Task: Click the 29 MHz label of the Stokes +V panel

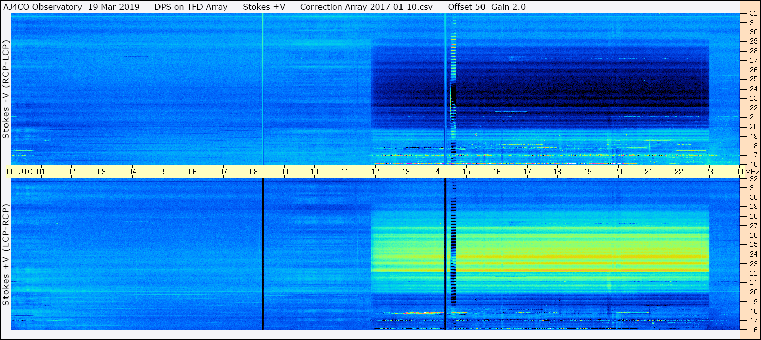Action: (x=753, y=207)
